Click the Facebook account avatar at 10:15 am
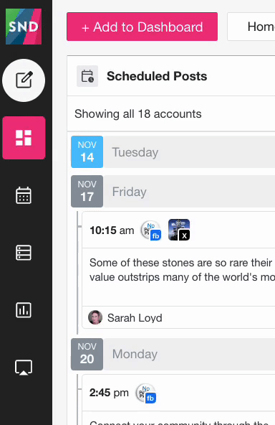 tap(151, 230)
